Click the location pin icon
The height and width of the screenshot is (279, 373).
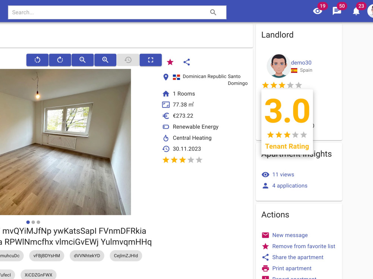(166, 77)
